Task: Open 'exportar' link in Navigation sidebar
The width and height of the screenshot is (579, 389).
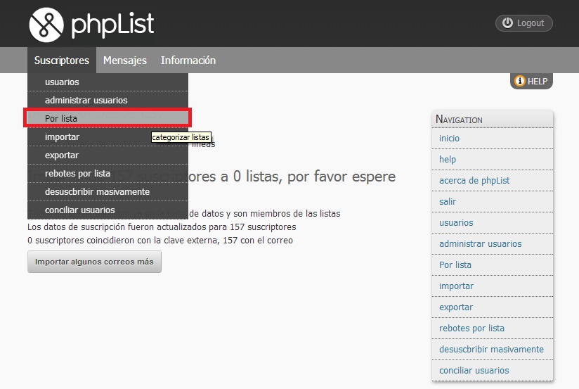Action: pyautogui.click(x=455, y=307)
